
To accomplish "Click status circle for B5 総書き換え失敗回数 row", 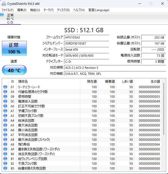I will point(5,168).
